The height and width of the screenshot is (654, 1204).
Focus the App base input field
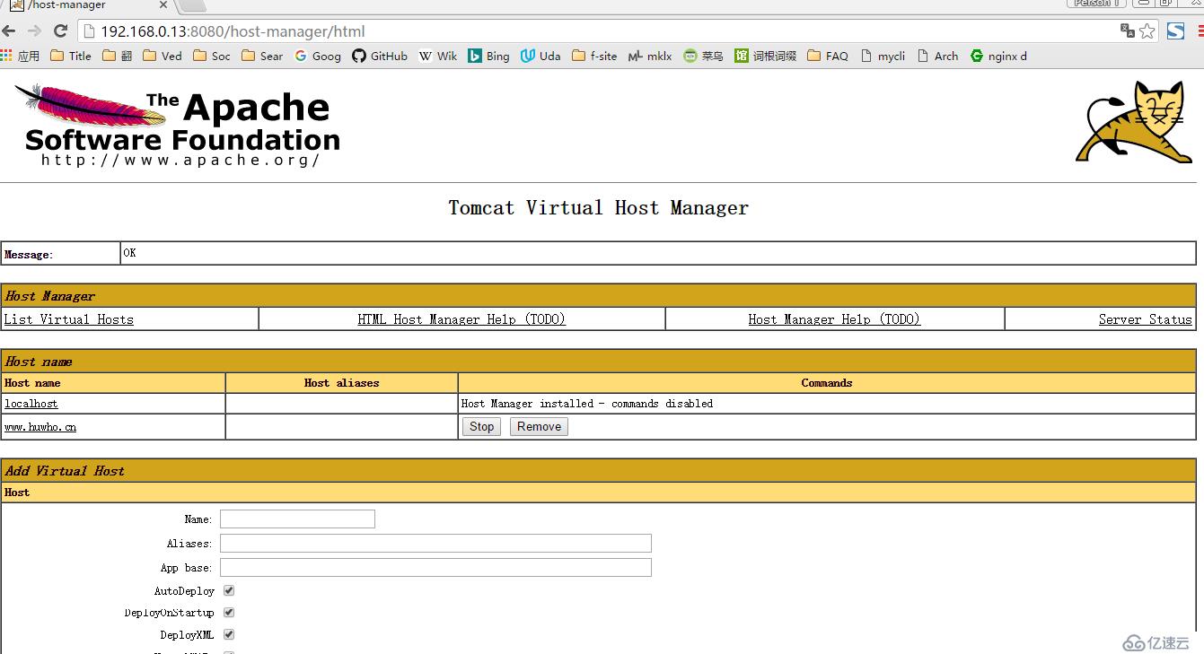click(435, 568)
